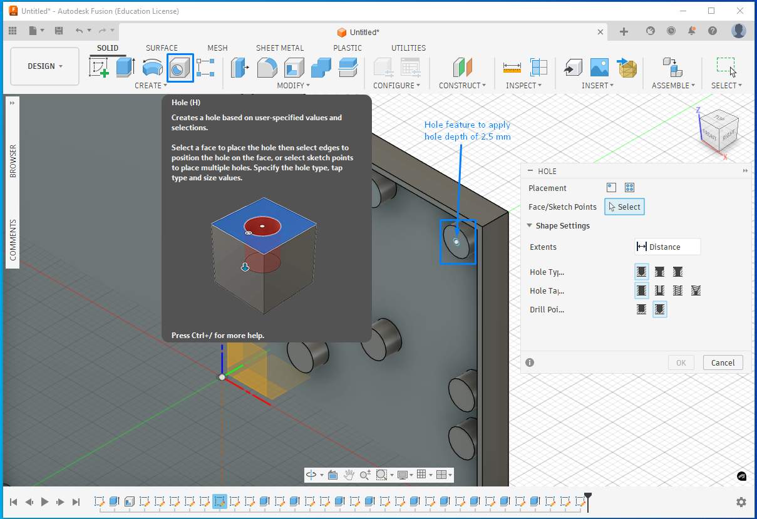This screenshot has width=757, height=519.
Task: Expand the CONSTRUCT menu
Action: point(463,85)
